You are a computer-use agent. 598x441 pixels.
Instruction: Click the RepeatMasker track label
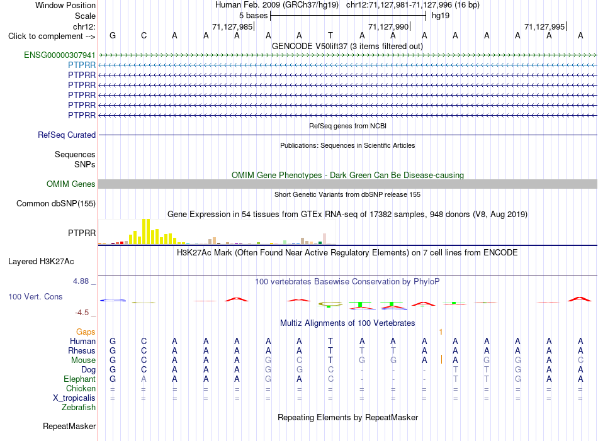(x=69, y=426)
